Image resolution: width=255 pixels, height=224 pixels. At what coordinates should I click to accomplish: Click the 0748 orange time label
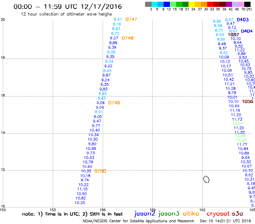127,38
